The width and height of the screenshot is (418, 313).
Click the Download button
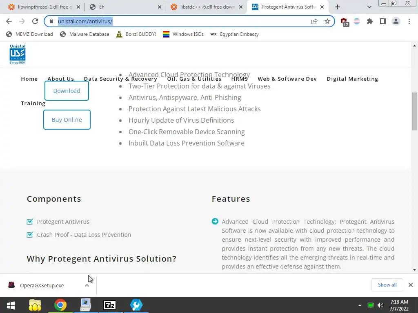pyautogui.click(x=67, y=91)
